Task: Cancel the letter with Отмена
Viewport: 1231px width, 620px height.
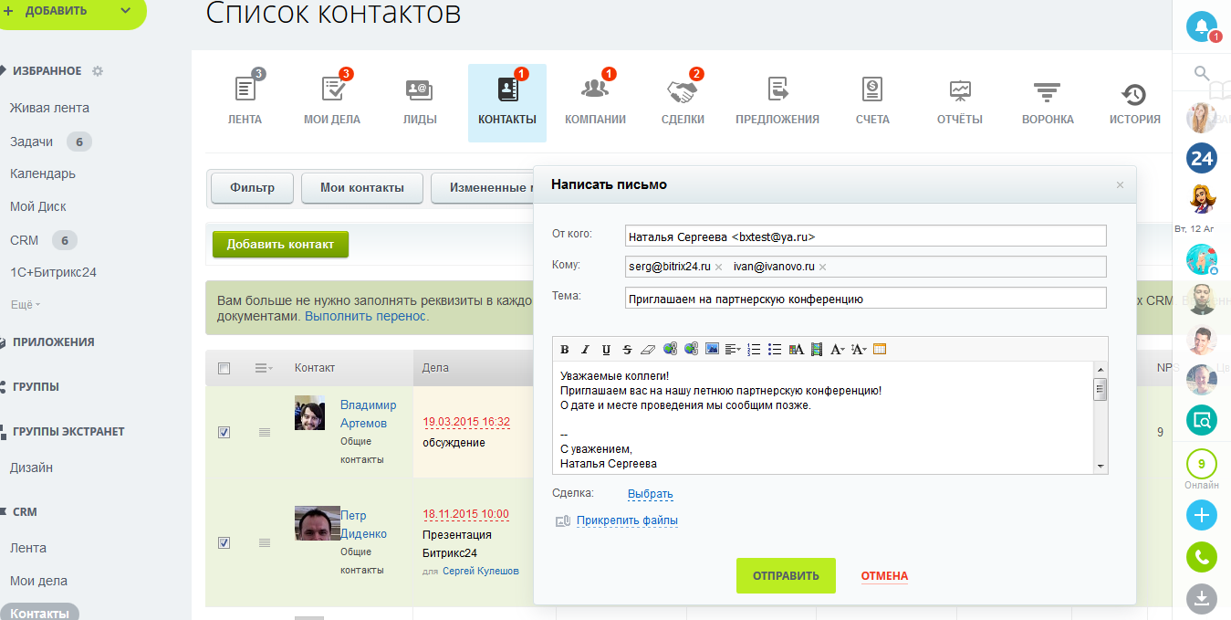Action: [884, 576]
